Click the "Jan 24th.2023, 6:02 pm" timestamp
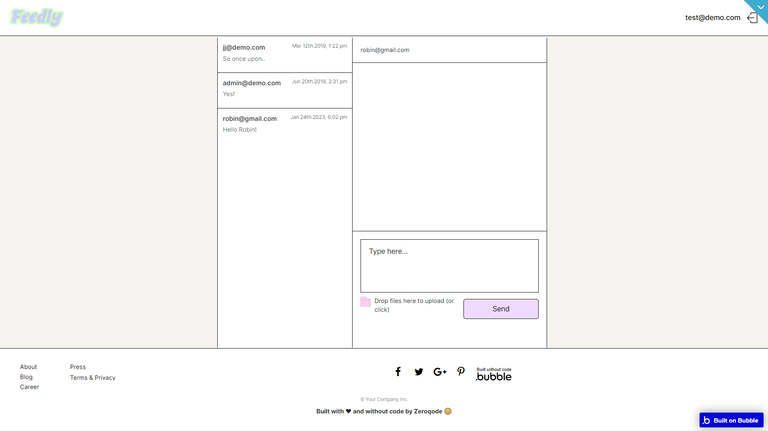Image resolution: width=768 pixels, height=431 pixels. click(x=319, y=117)
